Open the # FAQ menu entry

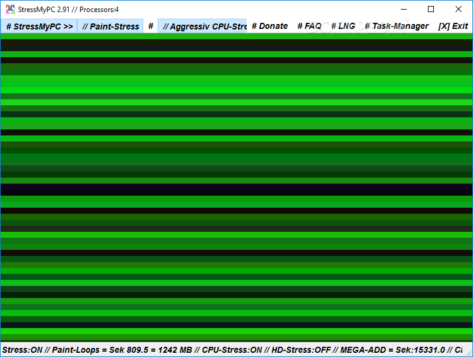coord(309,26)
